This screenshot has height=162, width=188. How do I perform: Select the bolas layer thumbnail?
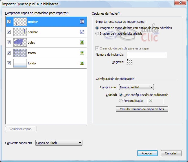20,42
